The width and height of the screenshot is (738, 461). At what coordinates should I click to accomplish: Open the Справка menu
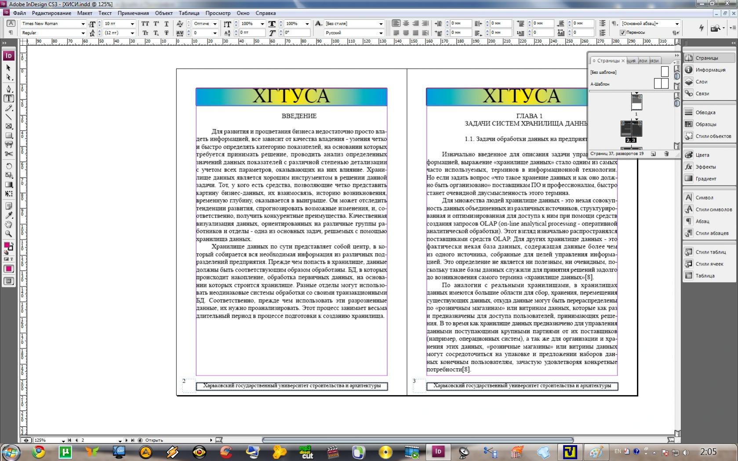pyautogui.click(x=265, y=13)
